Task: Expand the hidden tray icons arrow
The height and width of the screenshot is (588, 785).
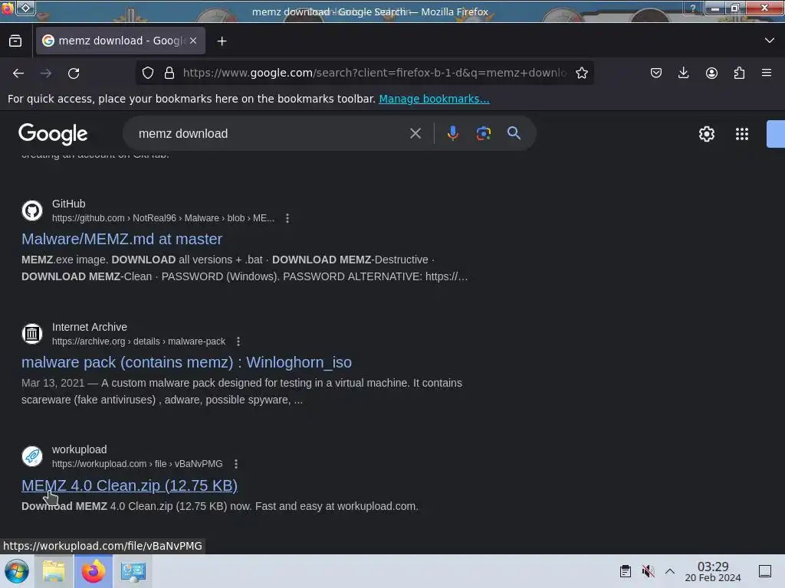Action: [670, 571]
